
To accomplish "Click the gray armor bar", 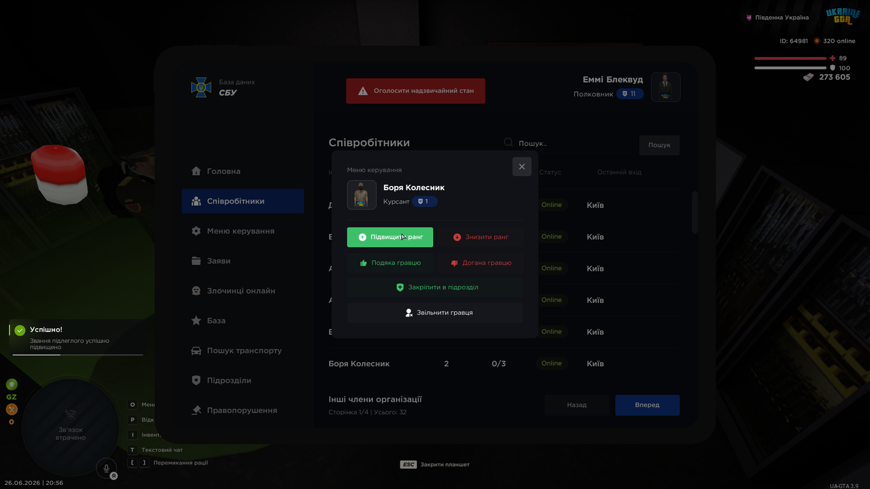I will [x=791, y=68].
